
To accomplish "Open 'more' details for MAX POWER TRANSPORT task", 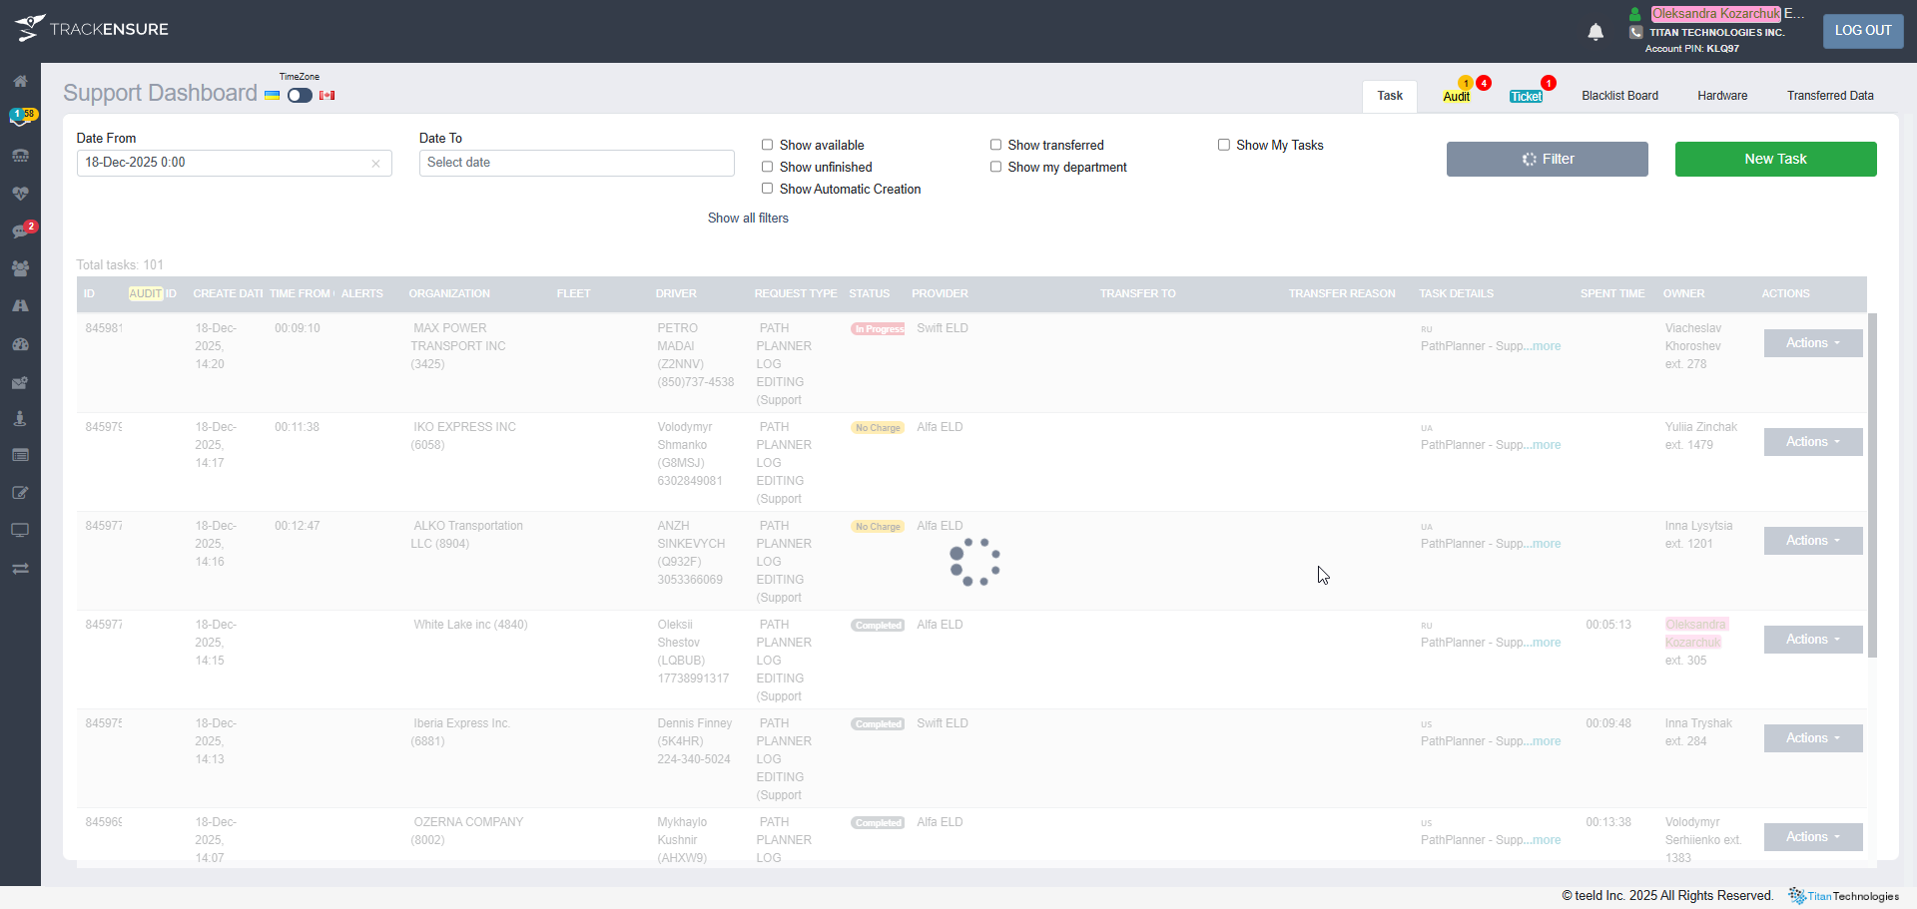I will pos(1547,346).
